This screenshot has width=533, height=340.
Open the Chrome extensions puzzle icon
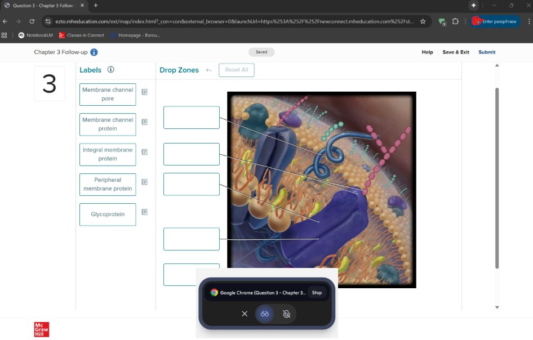(455, 21)
